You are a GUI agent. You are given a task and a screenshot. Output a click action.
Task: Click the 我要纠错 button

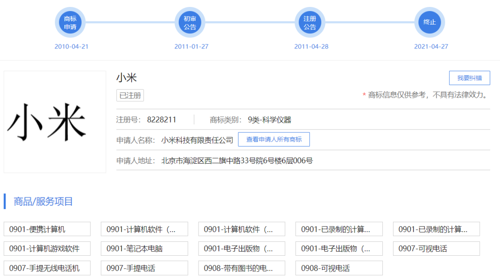pyautogui.click(x=469, y=78)
